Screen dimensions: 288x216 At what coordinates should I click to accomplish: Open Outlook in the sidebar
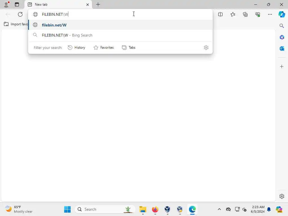(x=282, y=48)
